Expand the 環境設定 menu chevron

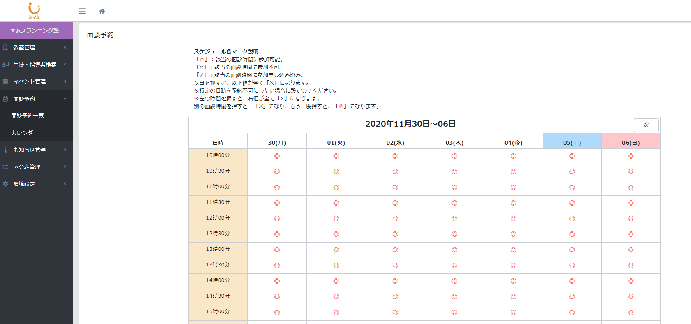click(x=65, y=184)
